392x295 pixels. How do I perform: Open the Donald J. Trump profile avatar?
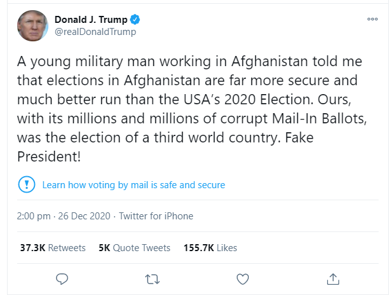[x=32, y=25]
